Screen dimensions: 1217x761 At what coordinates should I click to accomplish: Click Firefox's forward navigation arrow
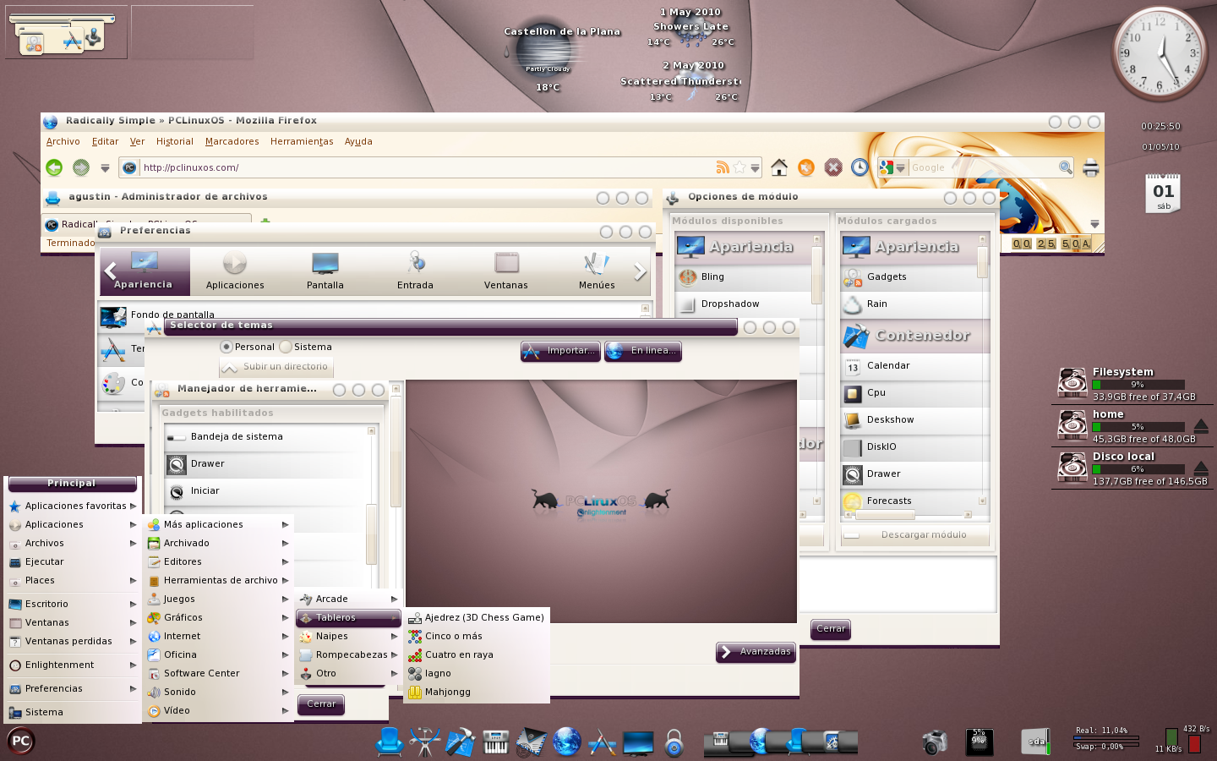click(x=81, y=167)
